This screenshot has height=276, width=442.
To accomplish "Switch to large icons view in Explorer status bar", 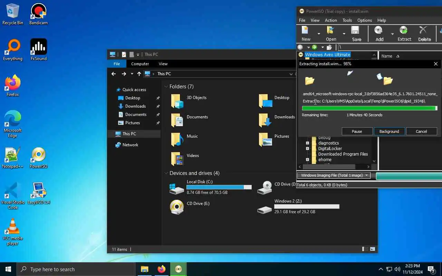I will [x=373, y=249].
